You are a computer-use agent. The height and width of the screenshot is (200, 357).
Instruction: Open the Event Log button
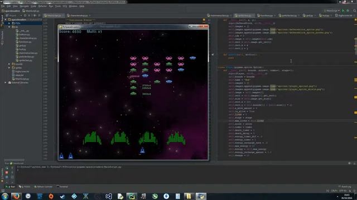coord(345,187)
